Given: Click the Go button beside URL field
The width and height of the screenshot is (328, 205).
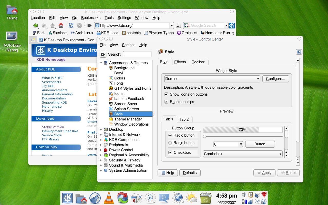Looking at the screenshot, I should coord(178,25).
